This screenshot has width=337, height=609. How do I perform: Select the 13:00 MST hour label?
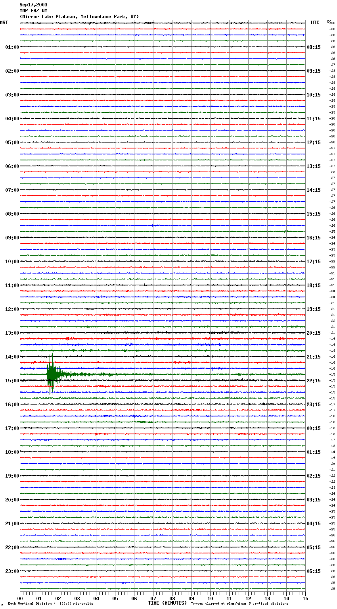12,333
